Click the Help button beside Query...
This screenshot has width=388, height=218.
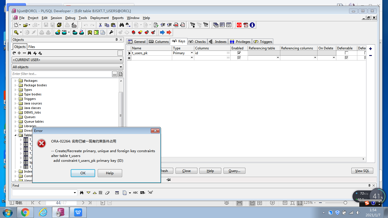(x=210, y=171)
